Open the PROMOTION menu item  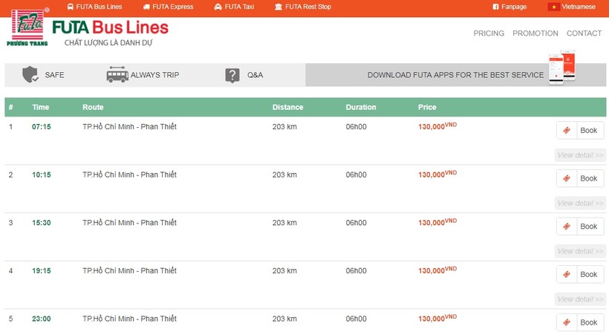pyautogui.click(x=535, y=33)
